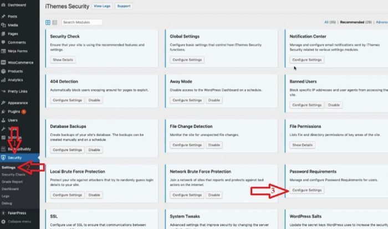Screen dimensions: 388x229
Task: Open the Media menu
Action: tap(13, 25)
